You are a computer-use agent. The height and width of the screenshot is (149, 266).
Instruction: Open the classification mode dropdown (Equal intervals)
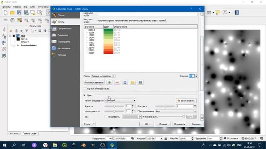pos(103,76)
